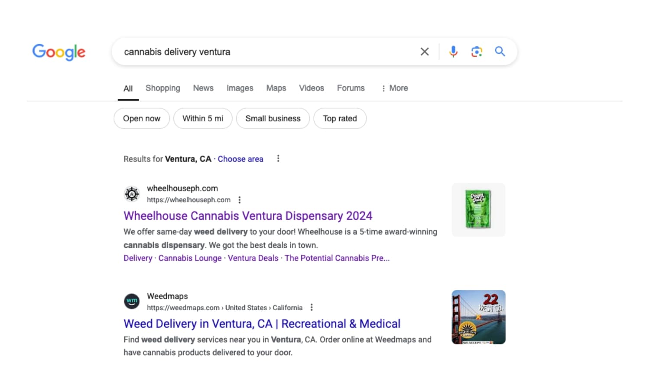650x390 pixels.
Task: Click the search magnifier icon
Action: click(500, 51)
